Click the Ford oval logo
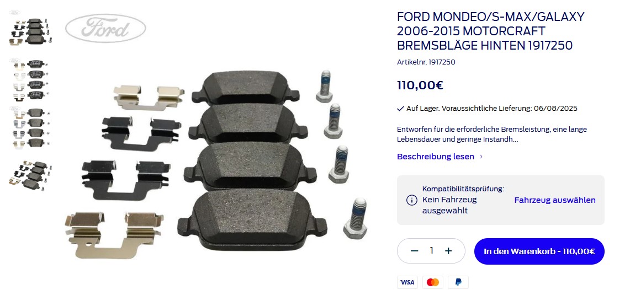Screen dimensions: 630x290 pos(105,29)
